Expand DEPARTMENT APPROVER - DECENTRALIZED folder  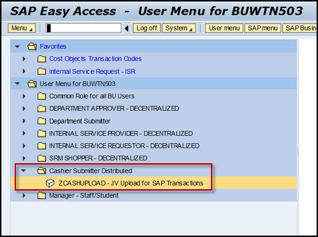tap(24, 109)
